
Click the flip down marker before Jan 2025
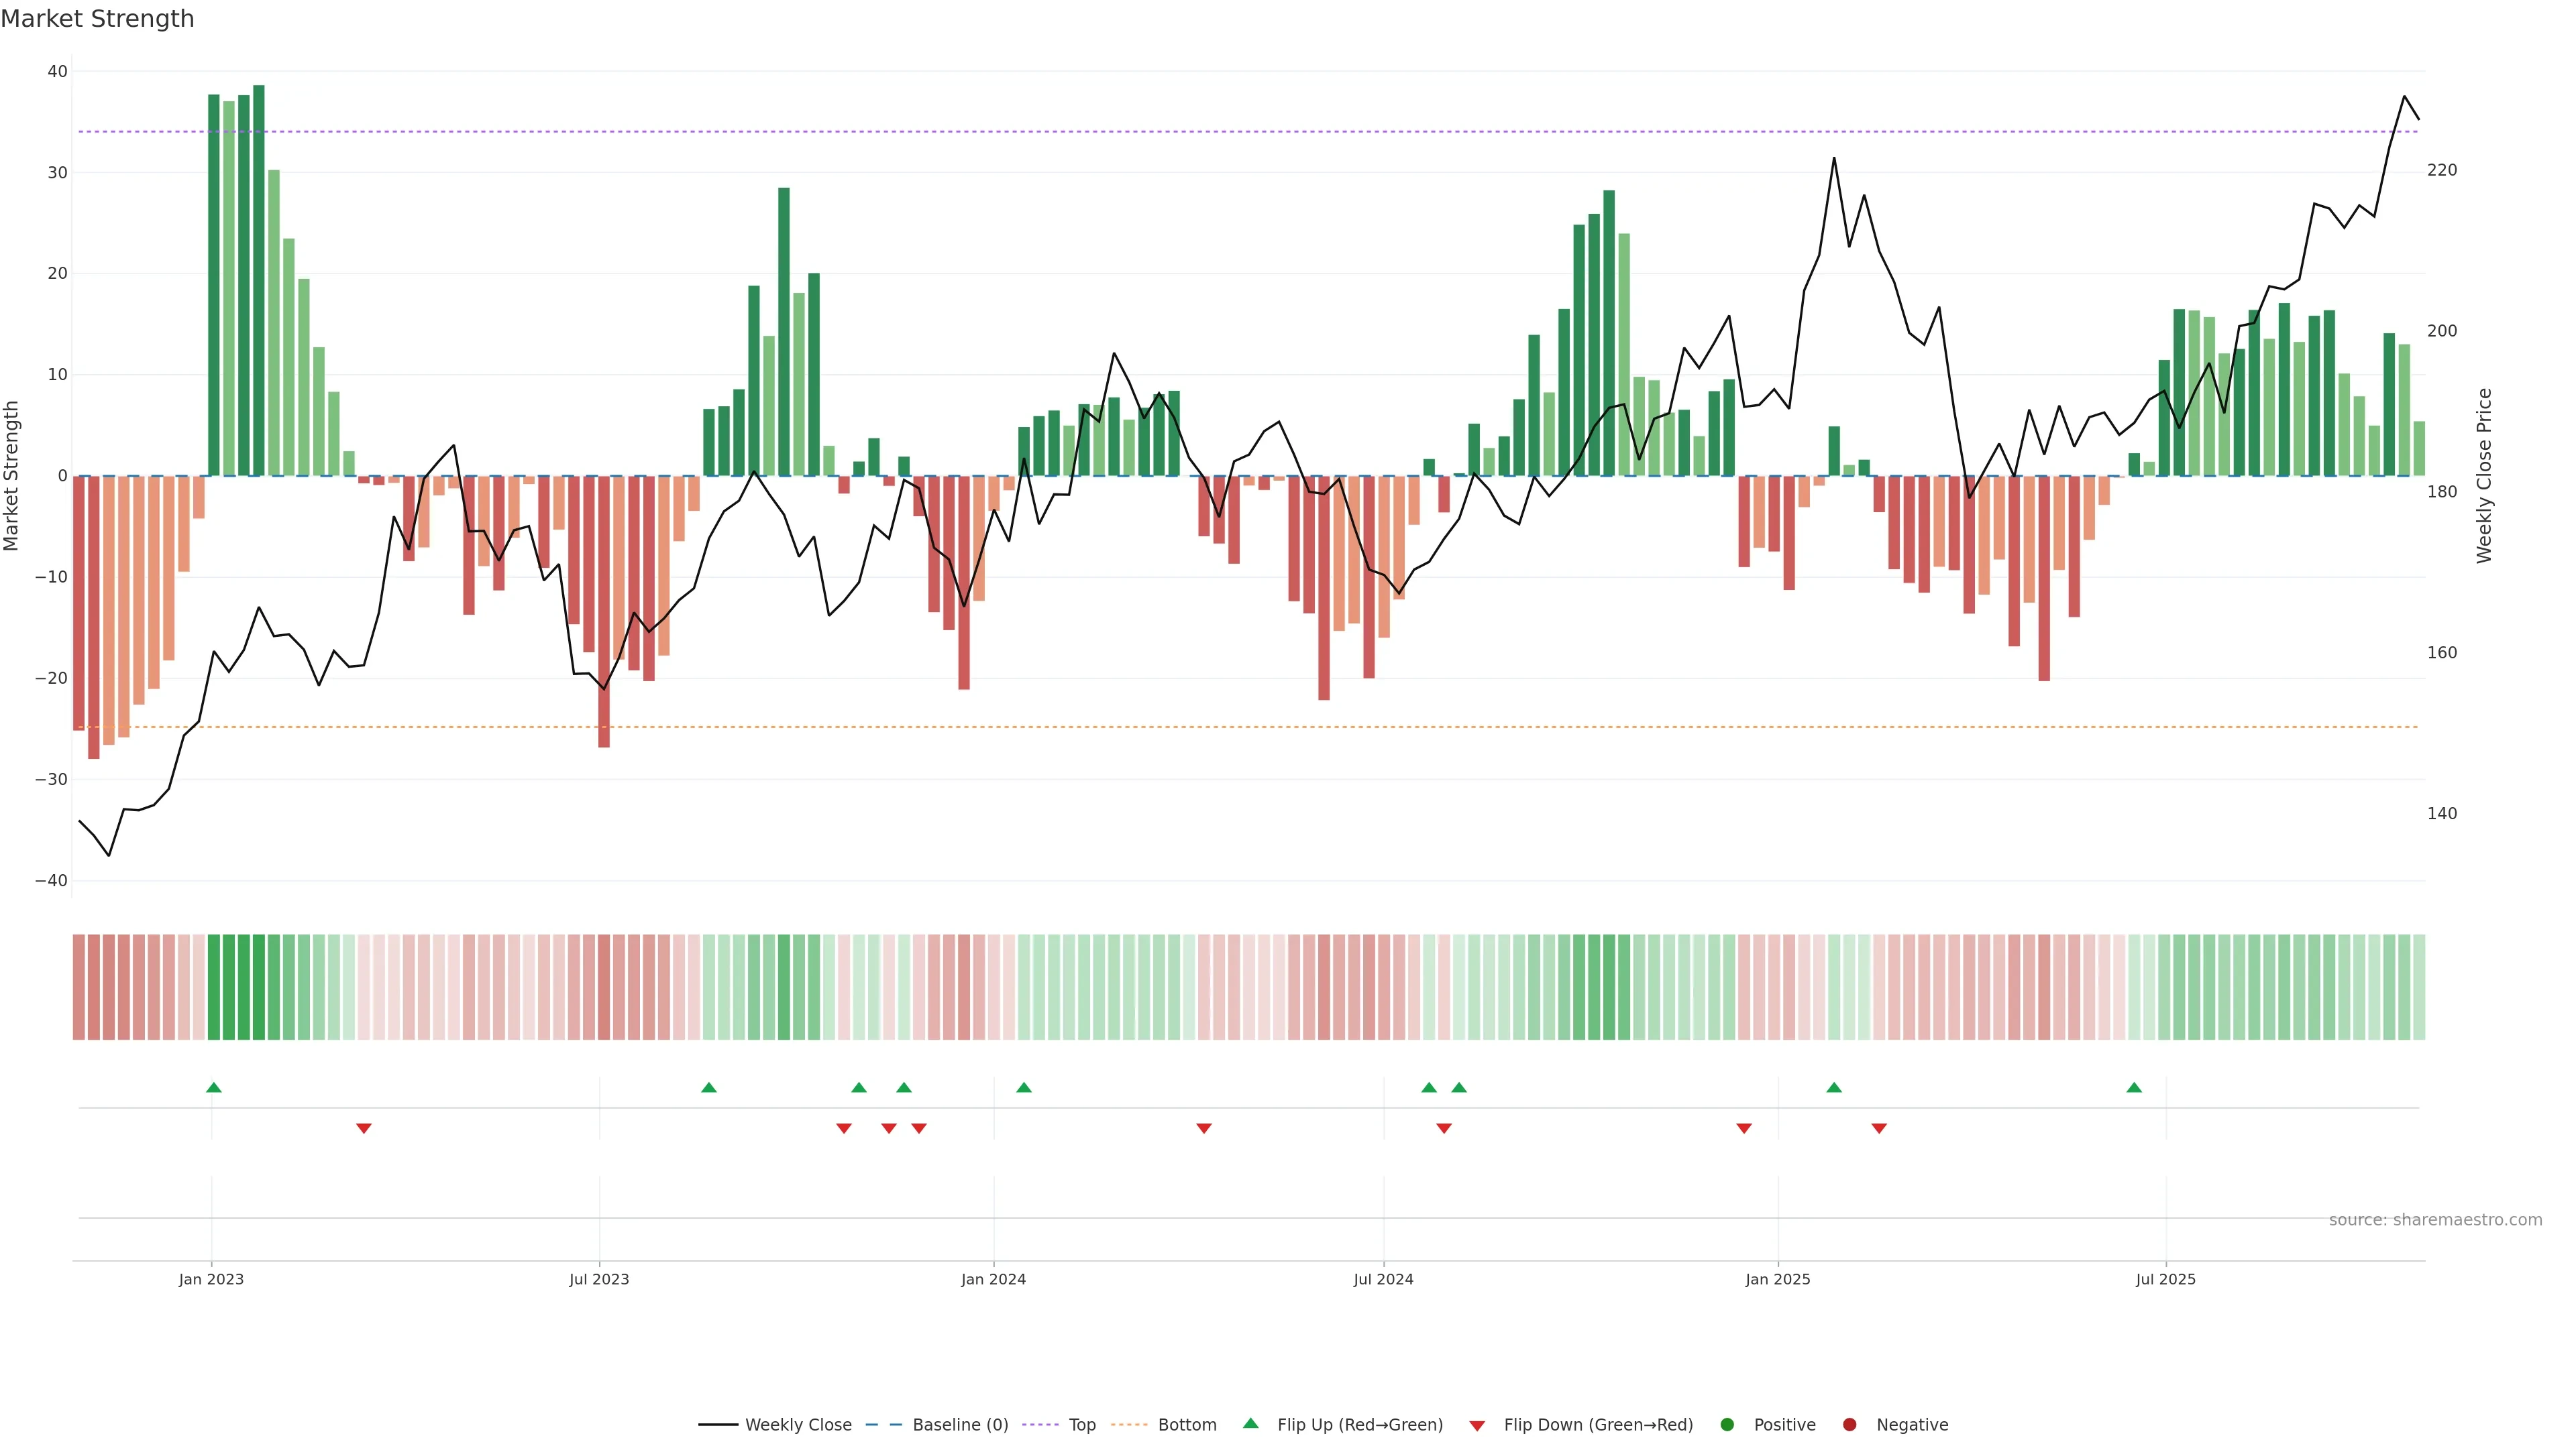[1744, 1128]
